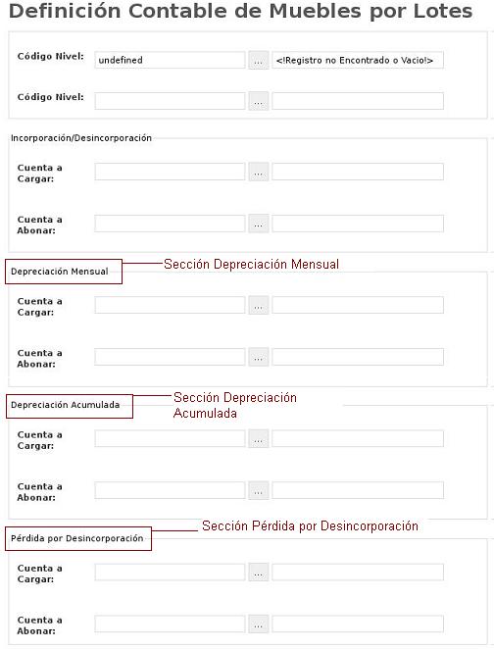
Task: Select Pérdida por Desincorporación Cuenta a Cargar code field
Action: 170,573
